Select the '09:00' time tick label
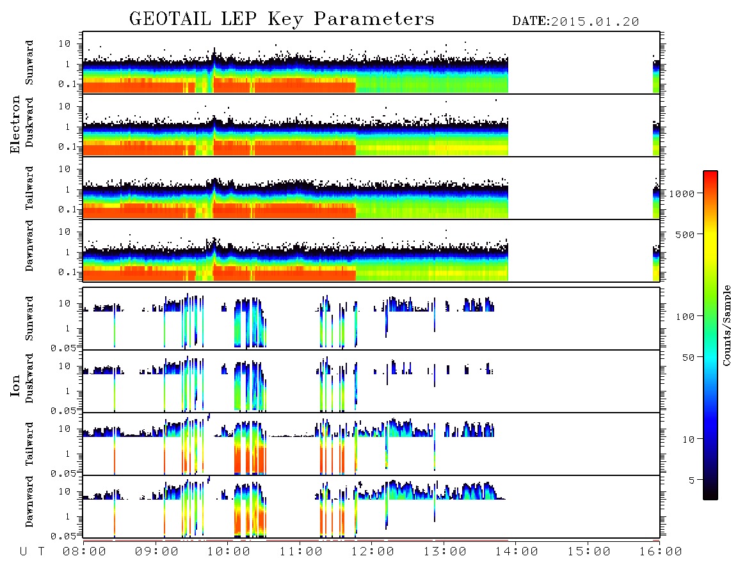731x563 pixels. coord(157,551)
